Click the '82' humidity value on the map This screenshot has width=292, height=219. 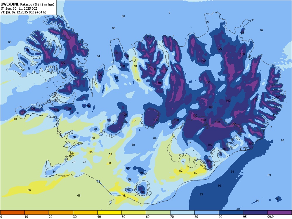pos(262,30)
